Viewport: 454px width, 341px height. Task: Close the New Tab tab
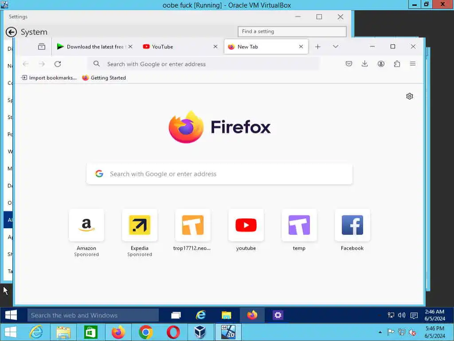click(301, 47)
